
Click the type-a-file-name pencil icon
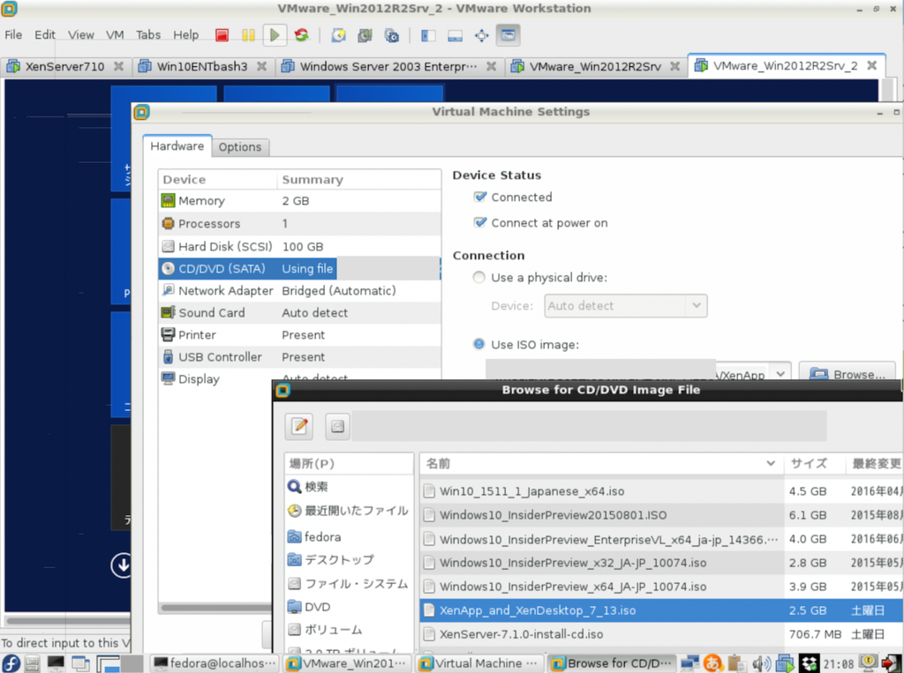click(299, 426)
